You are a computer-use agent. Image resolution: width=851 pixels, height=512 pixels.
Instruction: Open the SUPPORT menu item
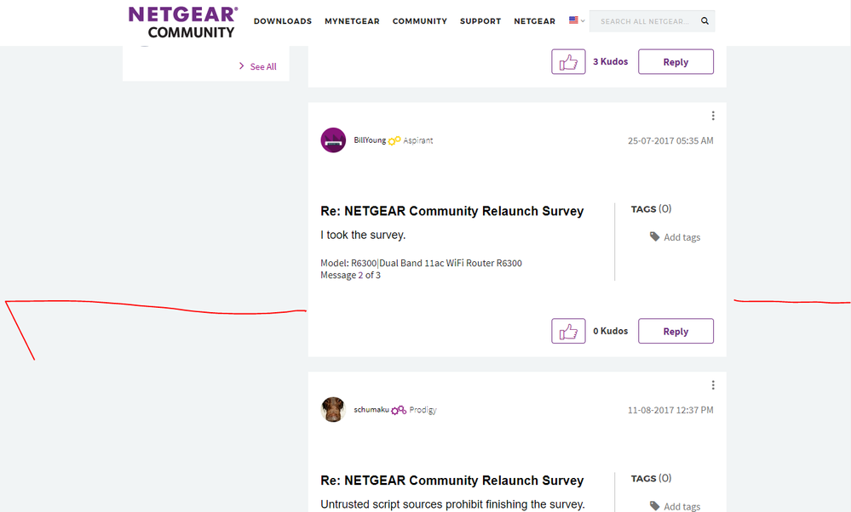(x=480, y=21)
